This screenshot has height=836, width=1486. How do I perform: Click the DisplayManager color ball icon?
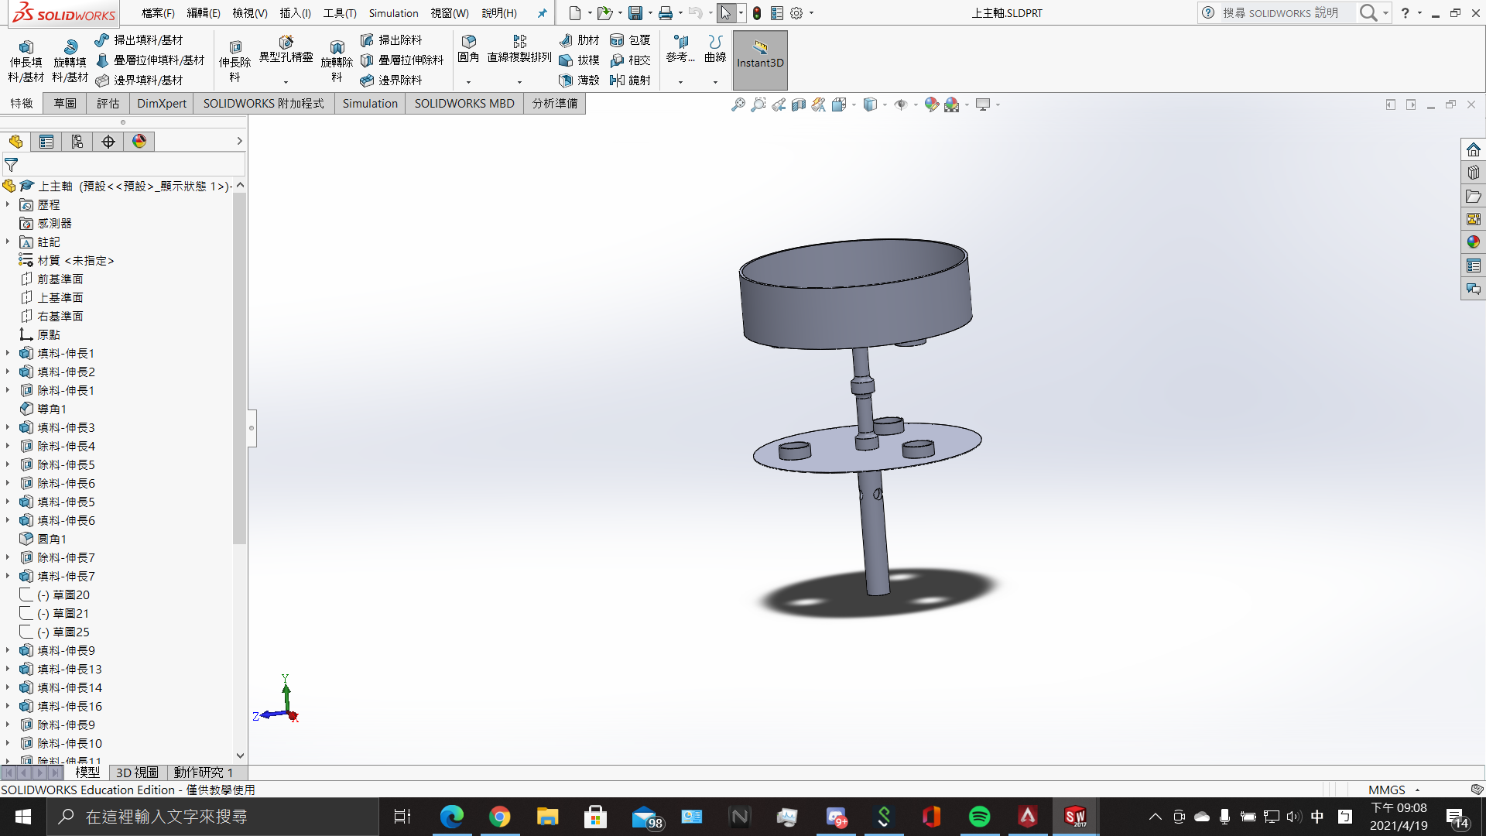pos(139,142)
